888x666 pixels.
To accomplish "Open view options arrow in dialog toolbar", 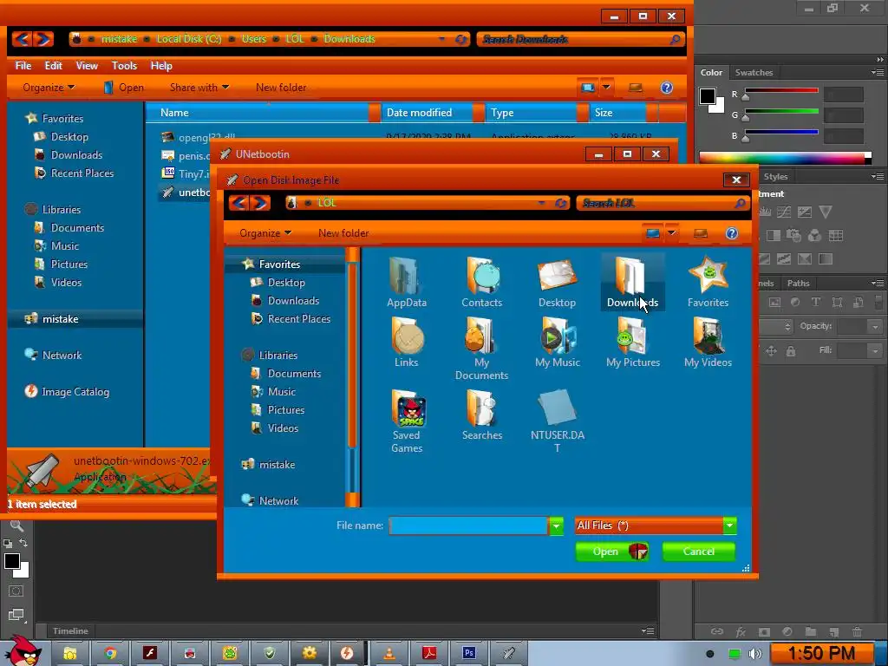I will point(671,232).
